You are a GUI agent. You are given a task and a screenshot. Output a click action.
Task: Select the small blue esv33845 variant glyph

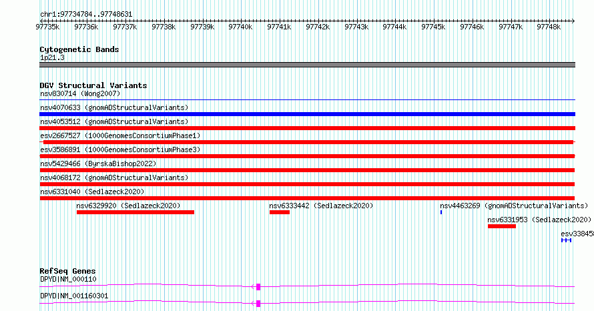(x=567, y=240)
